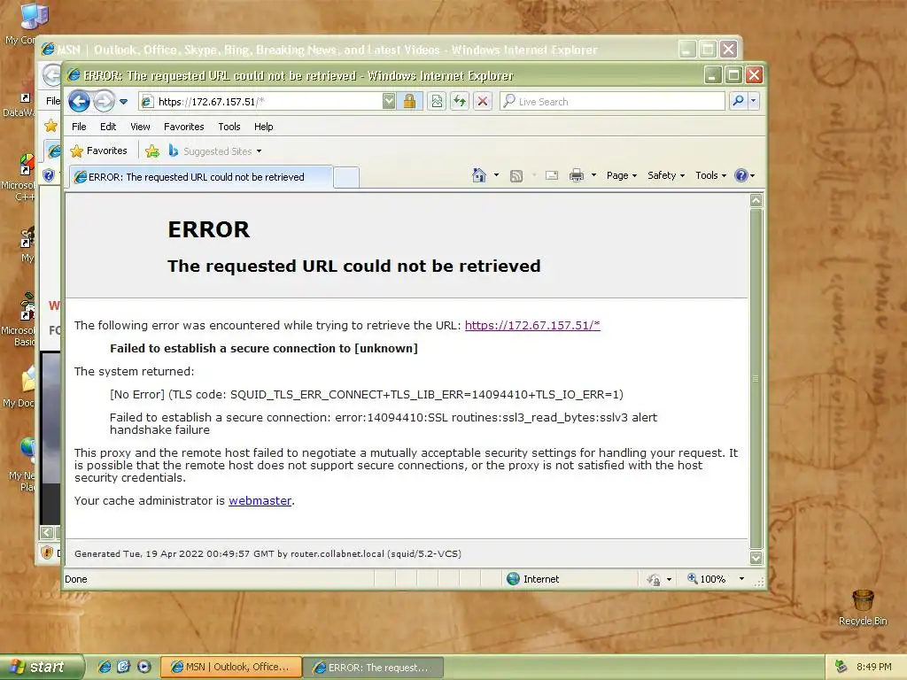Open the Safety command bar menu

(666, 175)
